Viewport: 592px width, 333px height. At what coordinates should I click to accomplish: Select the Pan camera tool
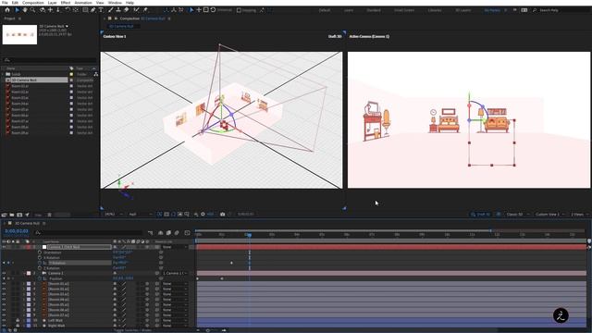[x=50, y=10]
